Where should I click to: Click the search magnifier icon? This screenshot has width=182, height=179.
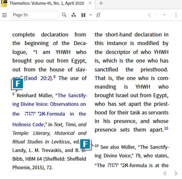click(x=64, y=15)
